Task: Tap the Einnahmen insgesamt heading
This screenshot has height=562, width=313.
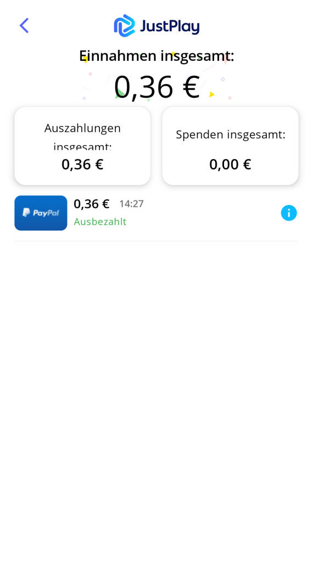Action: 156,57
